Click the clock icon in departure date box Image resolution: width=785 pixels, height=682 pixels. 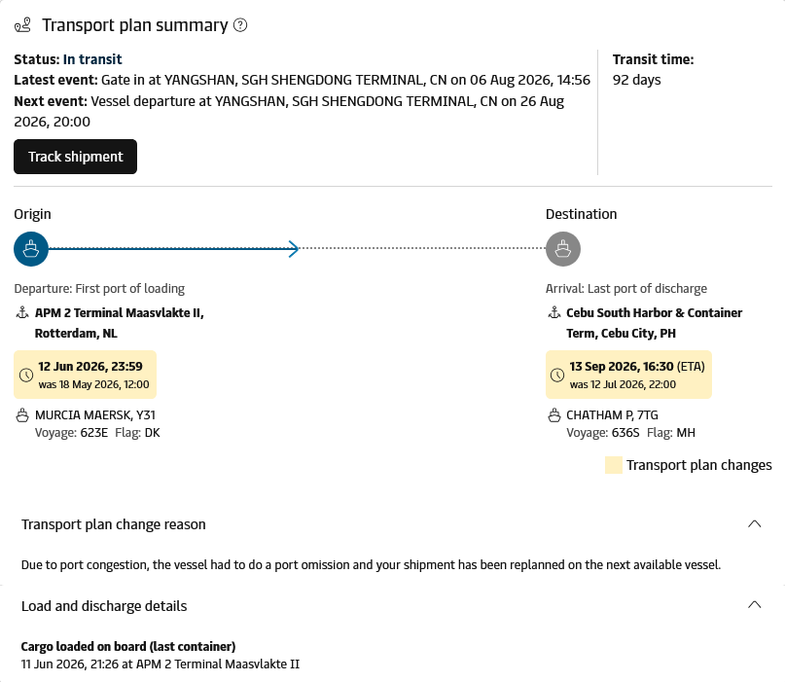pyautogui.click(x=26, y=375)
